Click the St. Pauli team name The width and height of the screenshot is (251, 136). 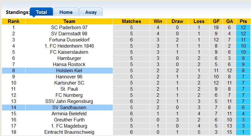(69, 89)
